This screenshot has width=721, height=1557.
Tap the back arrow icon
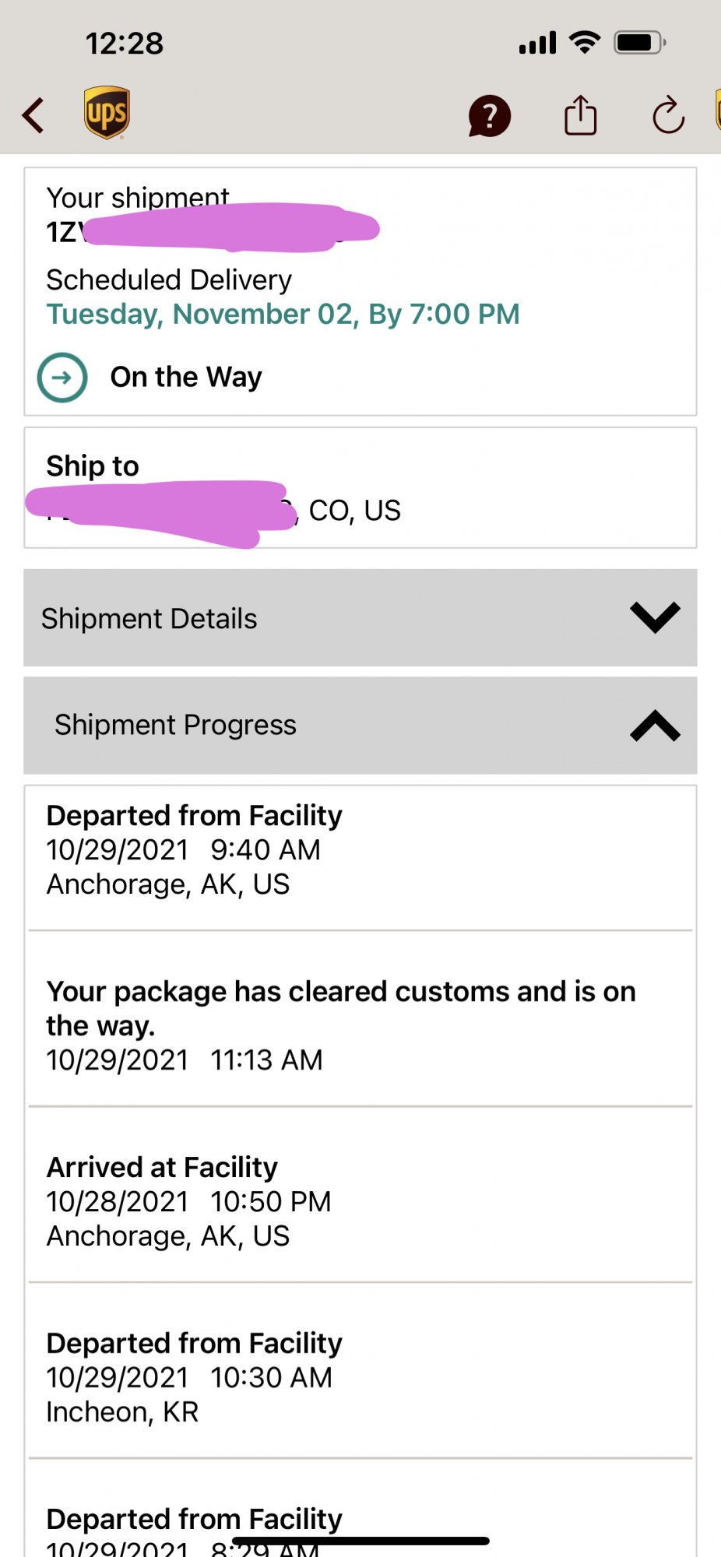[x=33, y=116]
